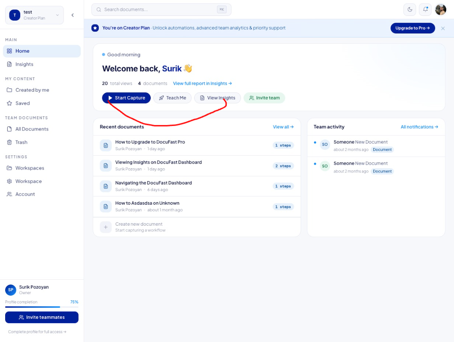Click Create new document row text
The image size is (454, 342).
coord(139,224)
